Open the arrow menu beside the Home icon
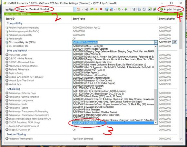 pyautogui.click(x=82, y=9)
